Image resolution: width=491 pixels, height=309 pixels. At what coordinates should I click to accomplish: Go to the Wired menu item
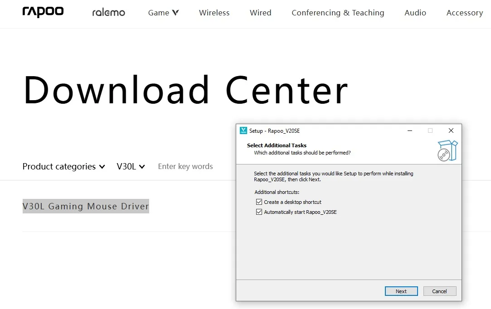point(261,13)
